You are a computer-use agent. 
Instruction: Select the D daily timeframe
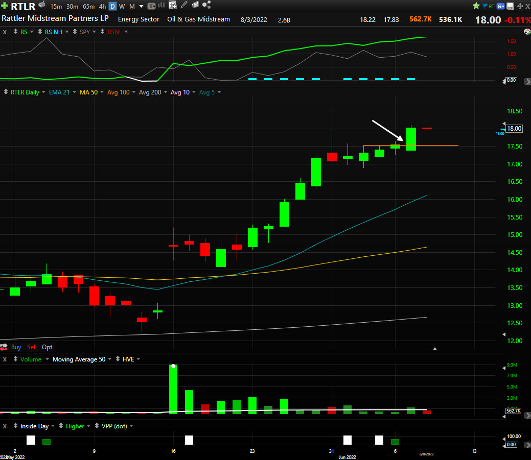(112, 7)
